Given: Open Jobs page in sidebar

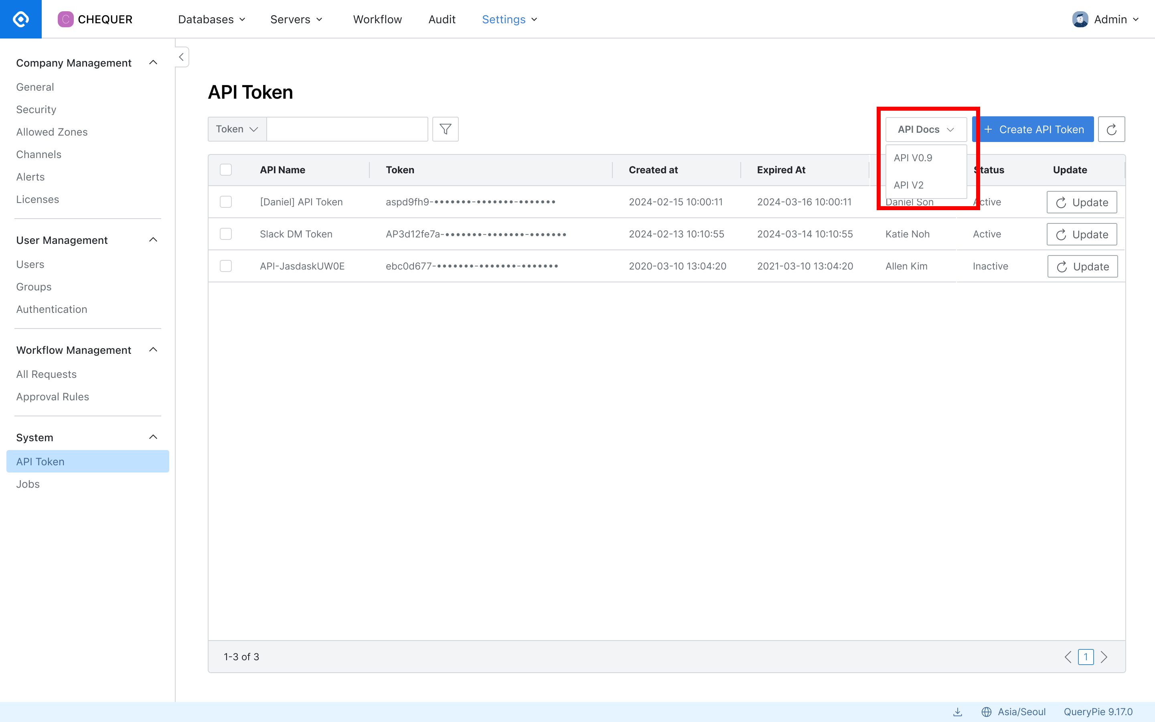Looking at the screenshot, I should 28,484.
